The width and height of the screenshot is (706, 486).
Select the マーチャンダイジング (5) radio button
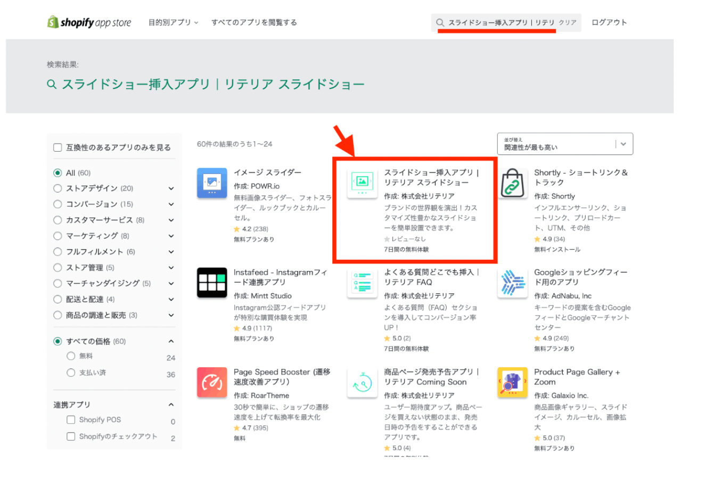[58, 283]
